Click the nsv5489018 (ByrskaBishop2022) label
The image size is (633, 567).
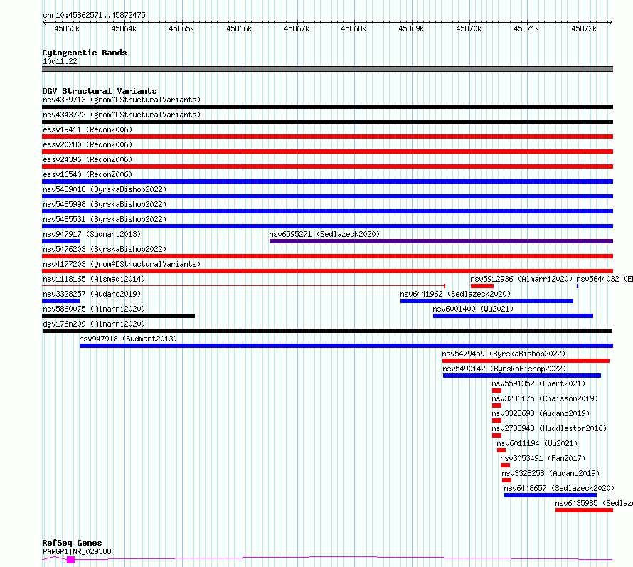coord(105,189)
